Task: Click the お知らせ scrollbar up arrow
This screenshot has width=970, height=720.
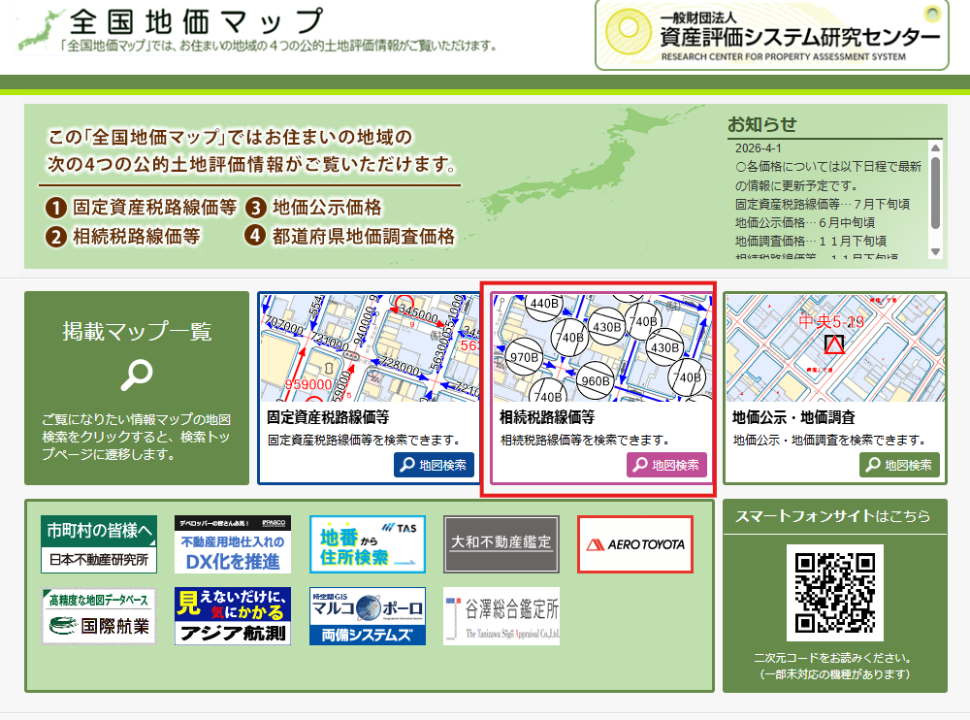Action: point(935,147)
